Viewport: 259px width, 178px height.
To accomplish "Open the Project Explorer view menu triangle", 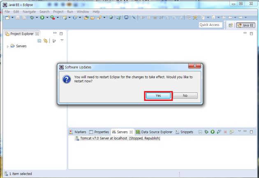I will click(62, 40).
